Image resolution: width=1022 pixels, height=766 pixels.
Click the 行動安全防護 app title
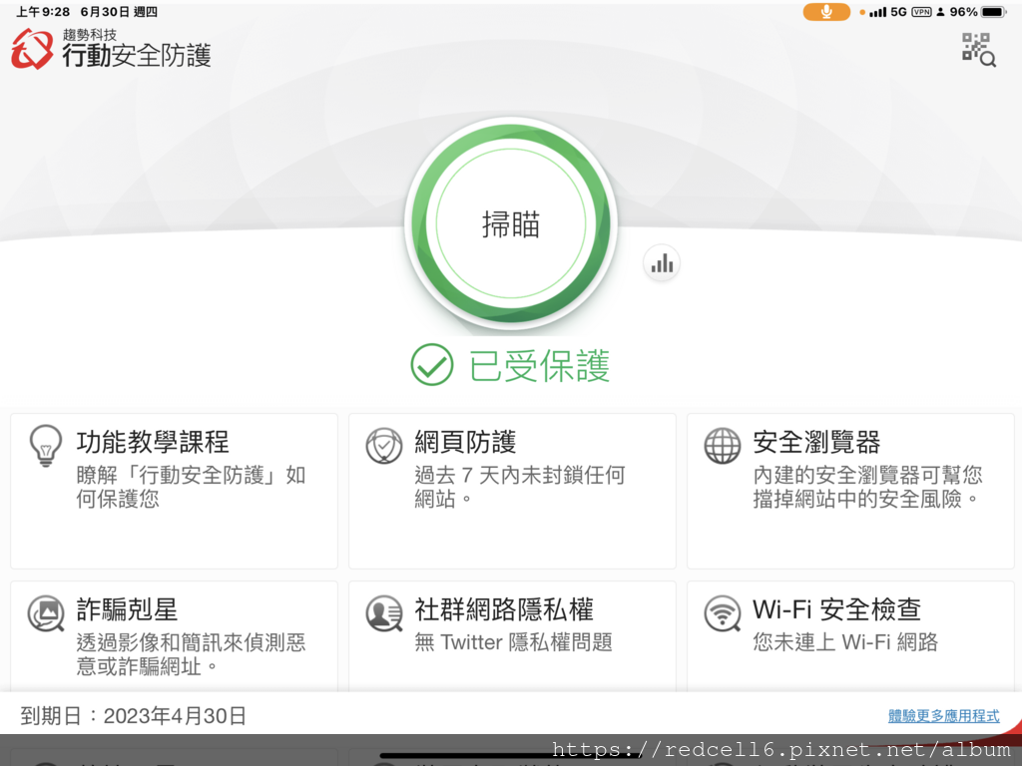point(137,56)
